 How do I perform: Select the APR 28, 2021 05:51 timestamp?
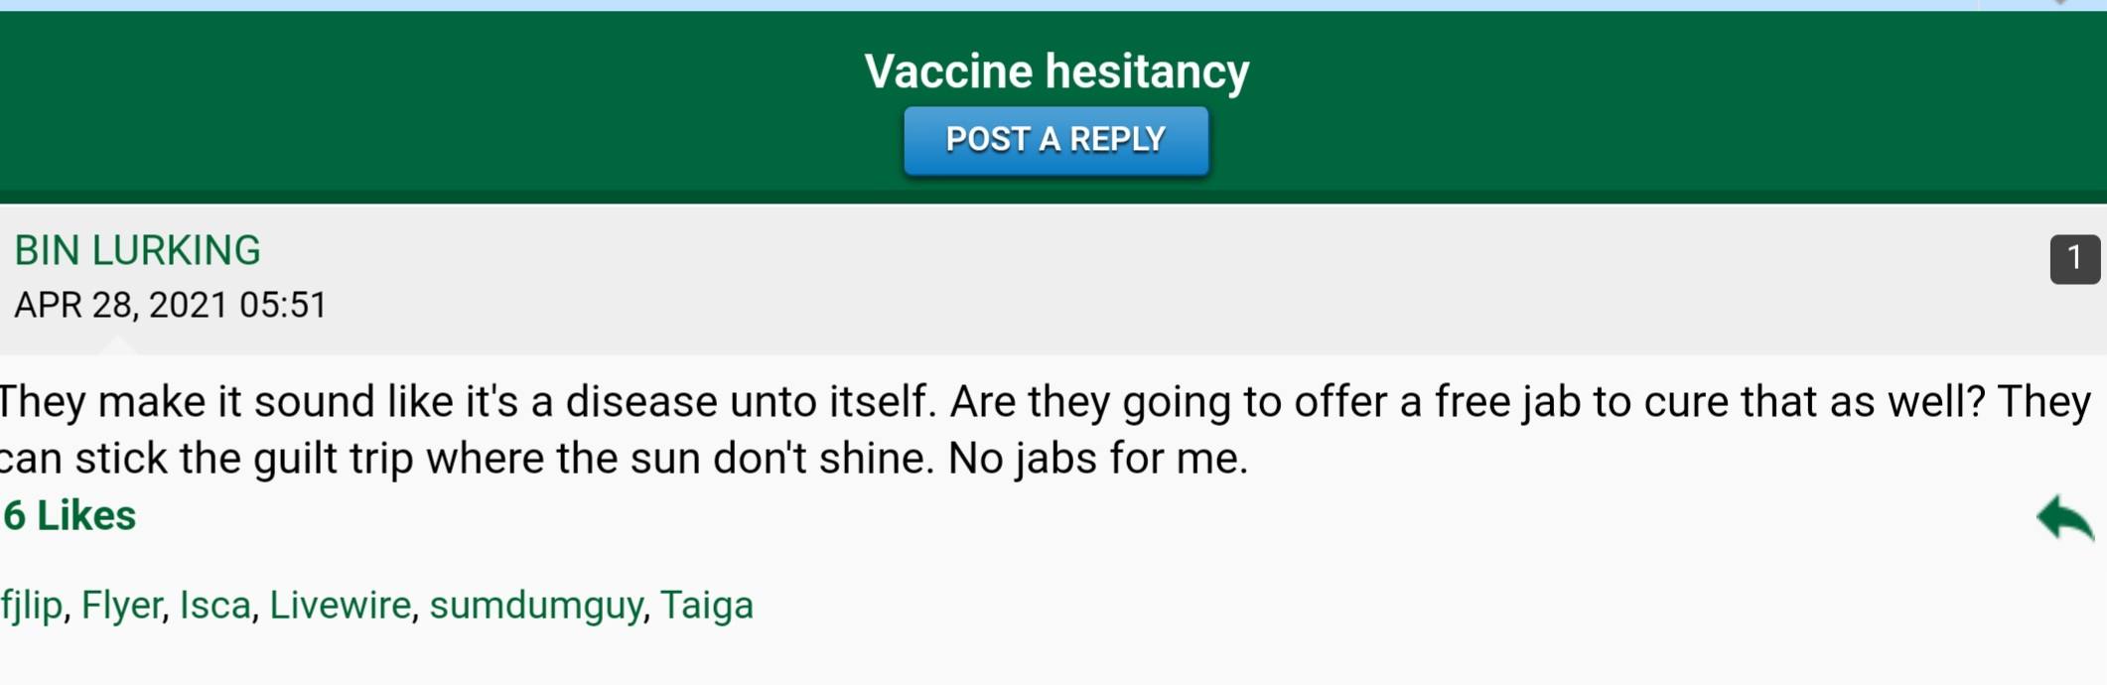(170, 305)
